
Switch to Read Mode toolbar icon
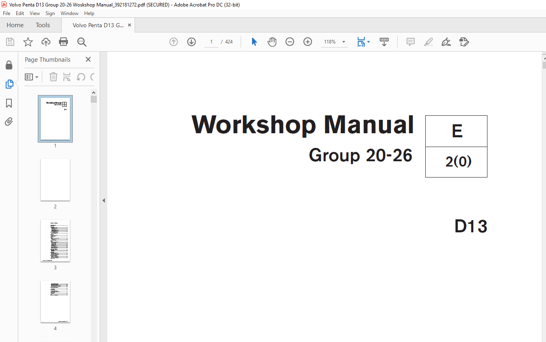[x=384, y=42]
